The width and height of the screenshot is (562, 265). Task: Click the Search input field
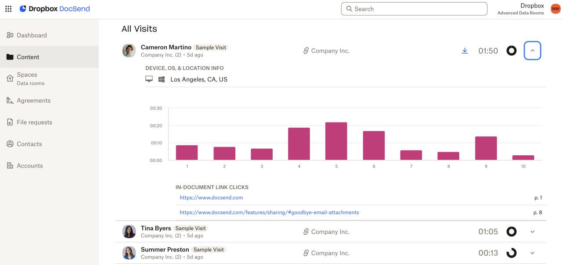414,9
